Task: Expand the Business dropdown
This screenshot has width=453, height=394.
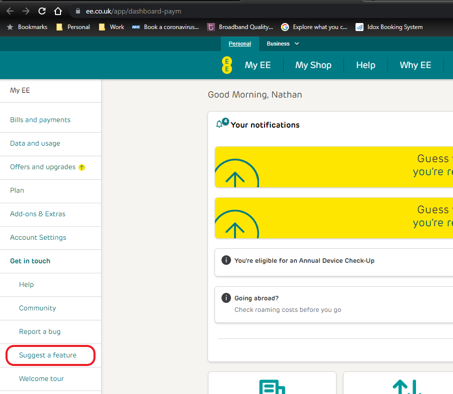Action: click(283, 44)
